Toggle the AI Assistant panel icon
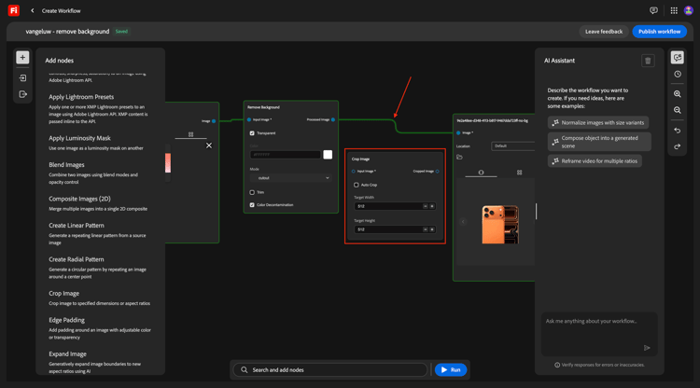Viewport: 700px width, 388px height. [x=678, y=57]
